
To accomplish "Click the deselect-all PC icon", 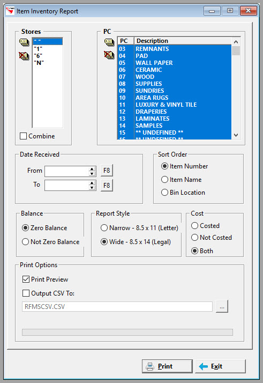I will point(109,55).
